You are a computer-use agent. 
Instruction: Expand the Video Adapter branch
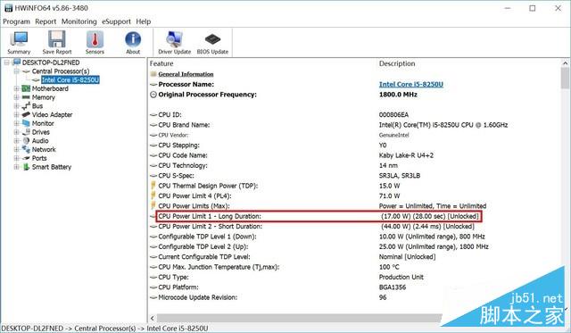[x=16, y=115]
